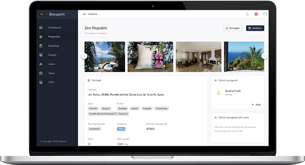305x165 pixels.
Task: Click the Beesprint logo icon
Action: pyautogui.click(x=42, y=14)
